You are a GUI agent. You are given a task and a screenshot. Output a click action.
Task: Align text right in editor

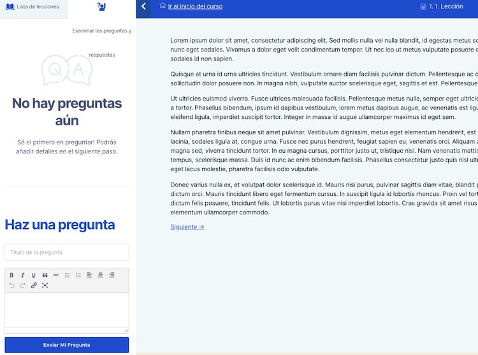[112, 275]
